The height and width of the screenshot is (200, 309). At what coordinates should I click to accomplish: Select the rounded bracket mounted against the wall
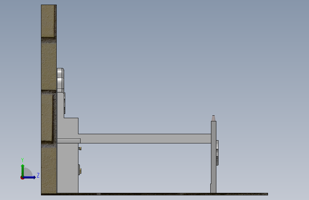61,80
